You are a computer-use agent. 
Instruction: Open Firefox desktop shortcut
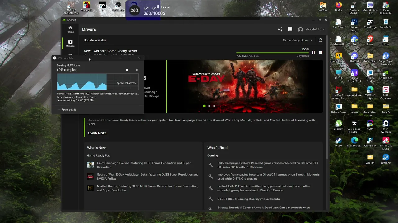[x=339, y=7]
